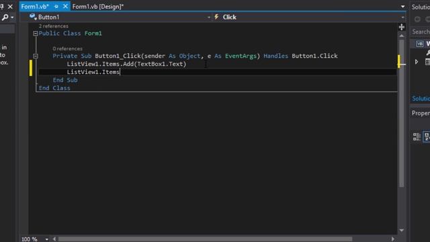The image size is (430, 242).
Task: Open the document tabs overflow dropdown
Action: (x=402, y=7)
